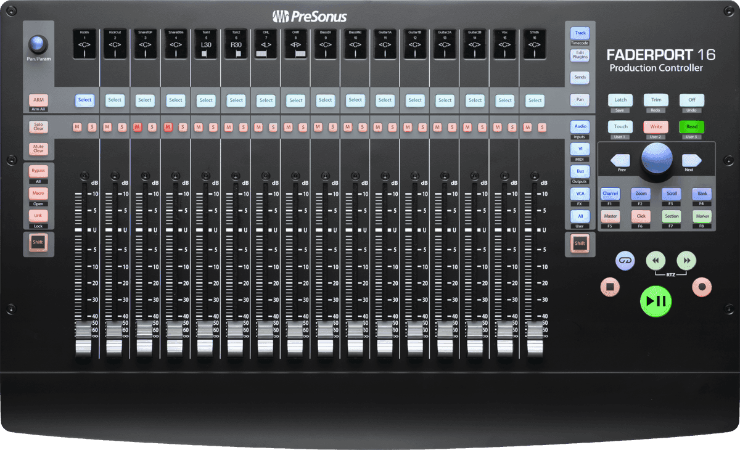740x450 pixels.
Task: Unmute the SnareBtm channel
Action: 167,127
